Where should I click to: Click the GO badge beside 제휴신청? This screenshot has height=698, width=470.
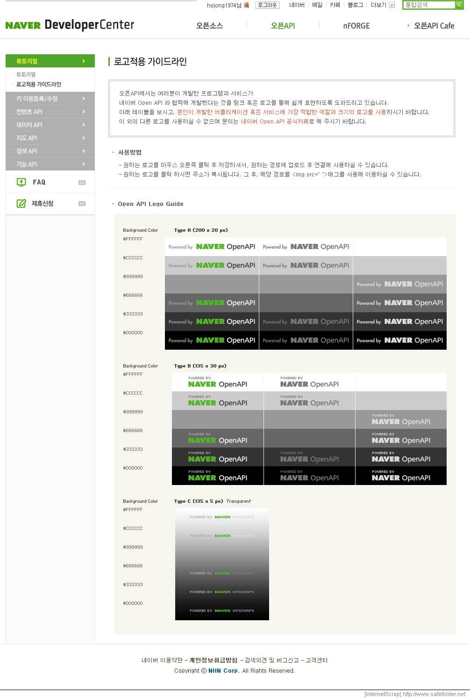(x=82, y=204)
